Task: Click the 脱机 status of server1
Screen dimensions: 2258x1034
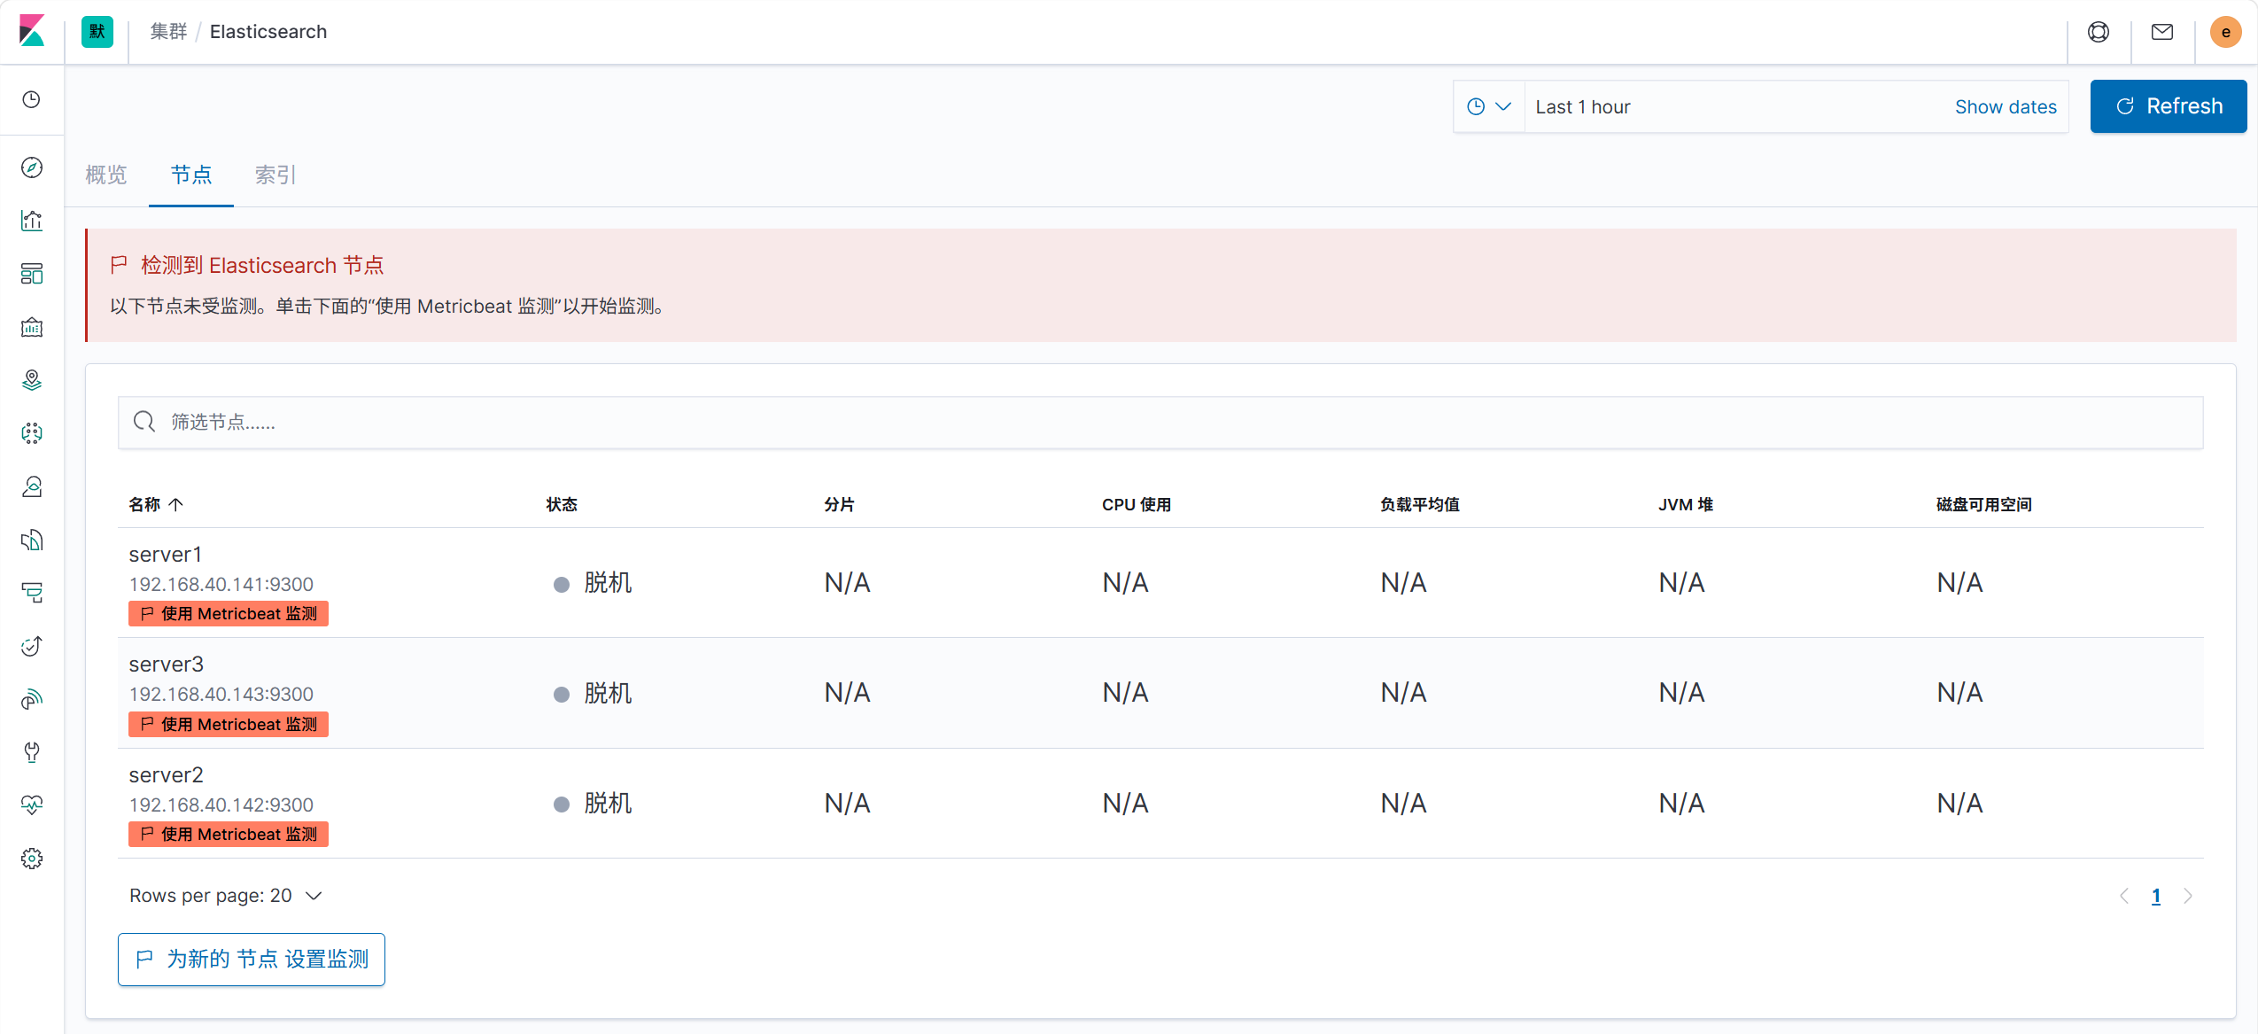Action: (x=594, y=583)
